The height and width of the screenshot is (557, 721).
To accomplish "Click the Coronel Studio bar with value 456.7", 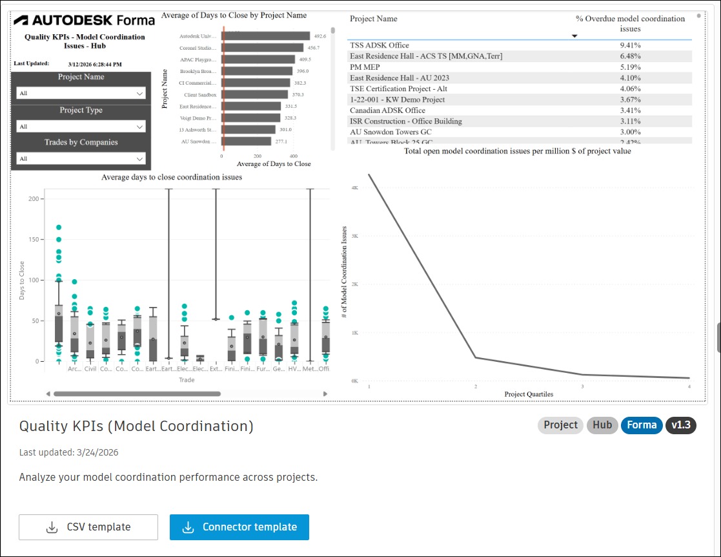I will pyautogui.click(x=263, y=48).
